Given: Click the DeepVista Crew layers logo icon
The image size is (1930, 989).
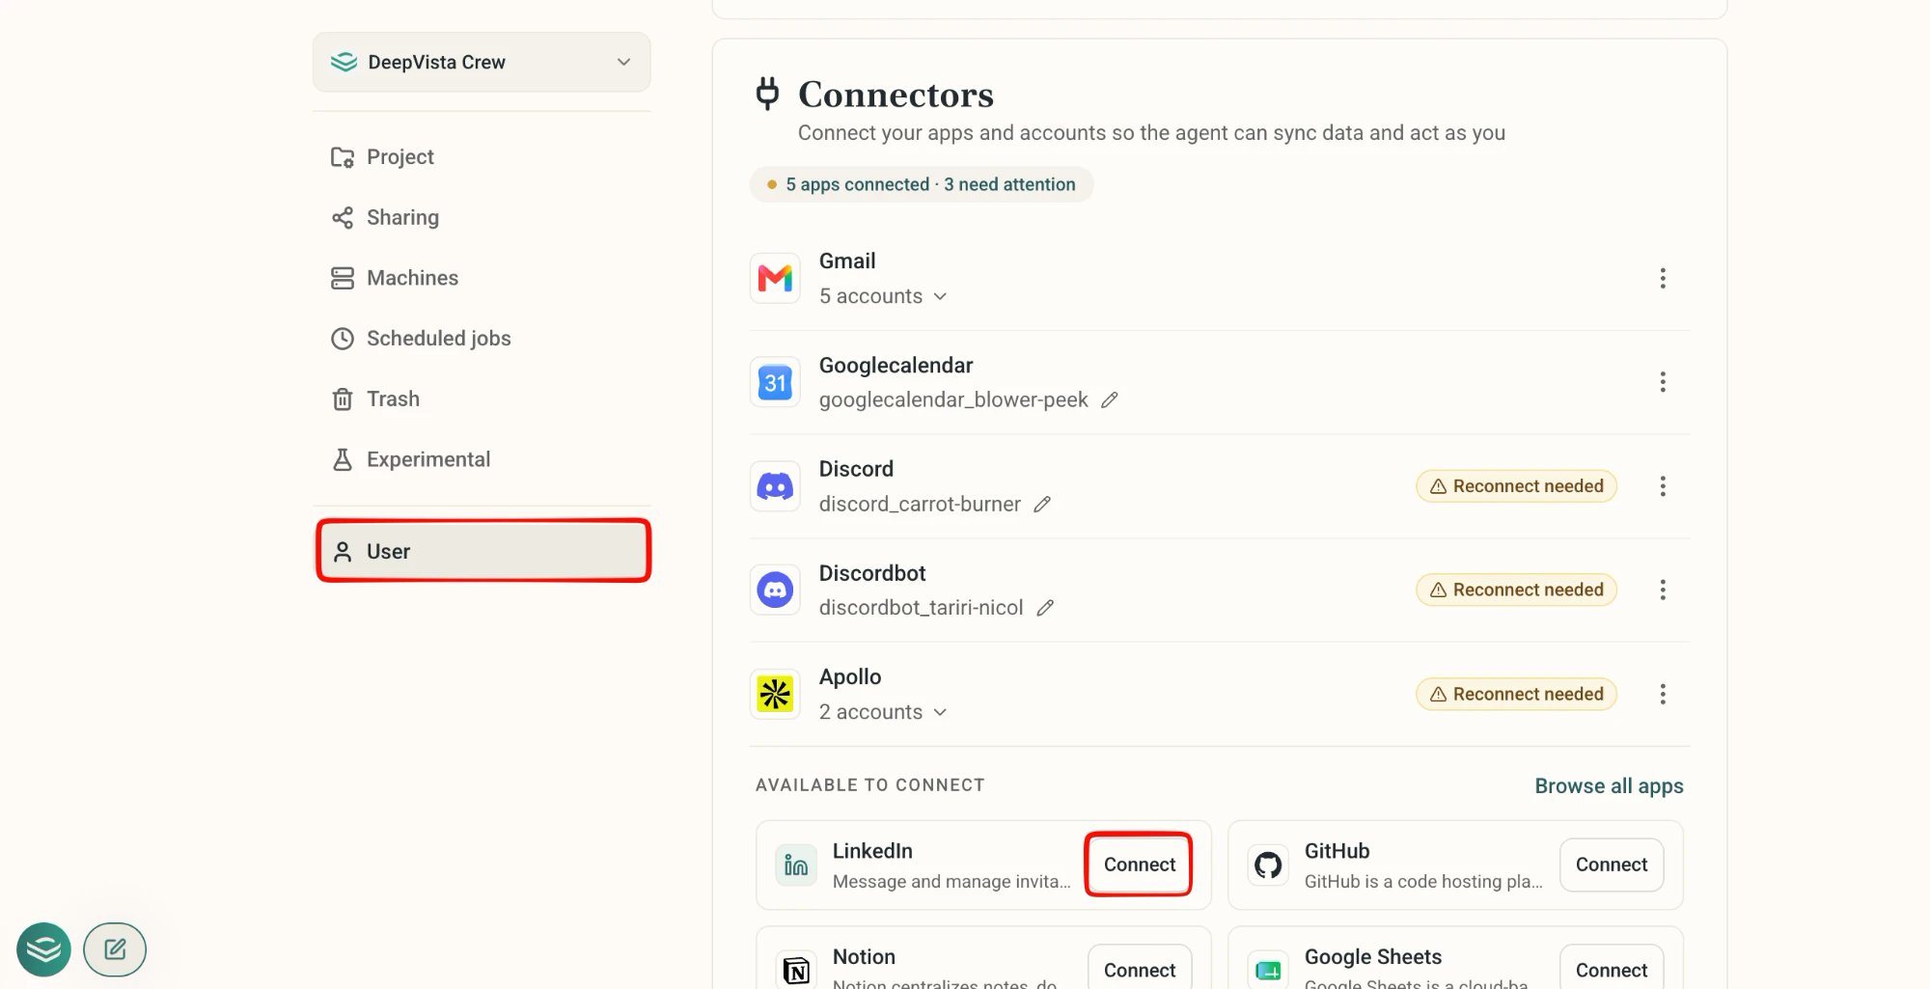Looking at the screenshot, I should (344, 62).
